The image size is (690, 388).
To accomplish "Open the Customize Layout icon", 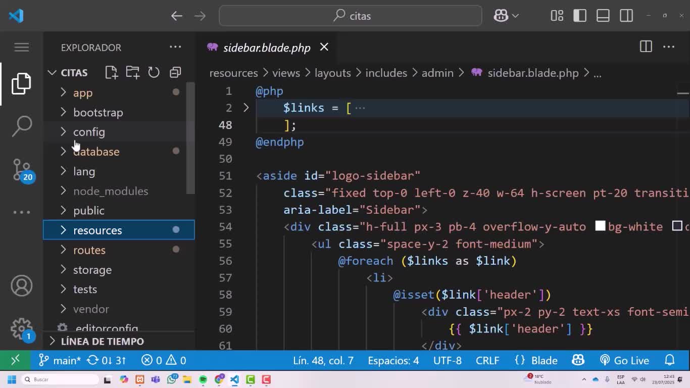I will (x=557, y=16).
